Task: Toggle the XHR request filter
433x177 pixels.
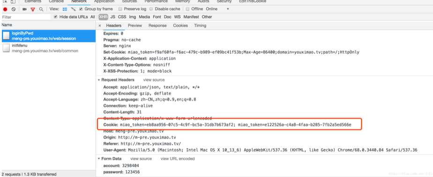Action: (x=103, y=17)
